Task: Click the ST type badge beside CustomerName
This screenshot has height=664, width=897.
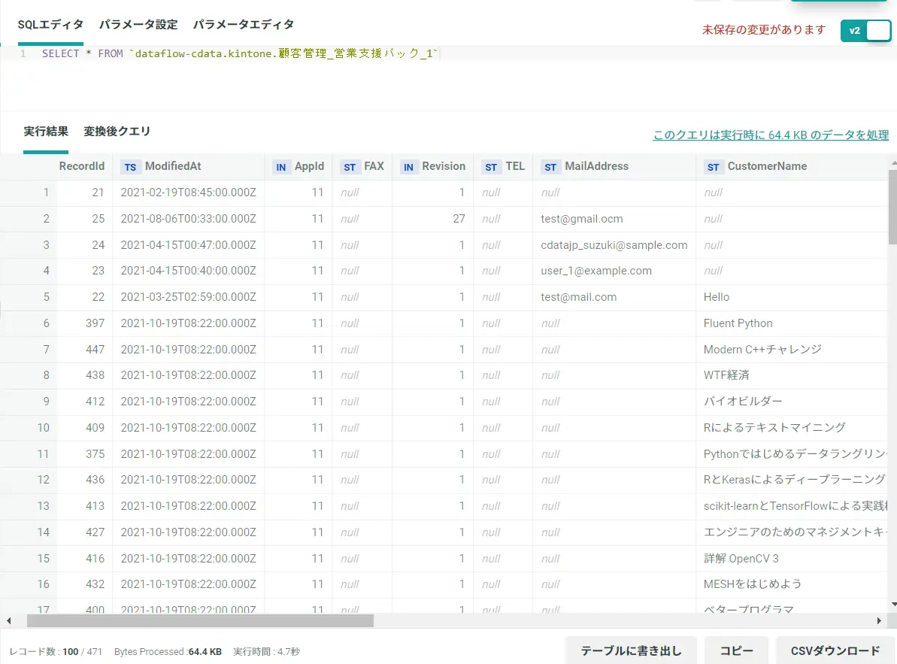Action: point(713,167)
